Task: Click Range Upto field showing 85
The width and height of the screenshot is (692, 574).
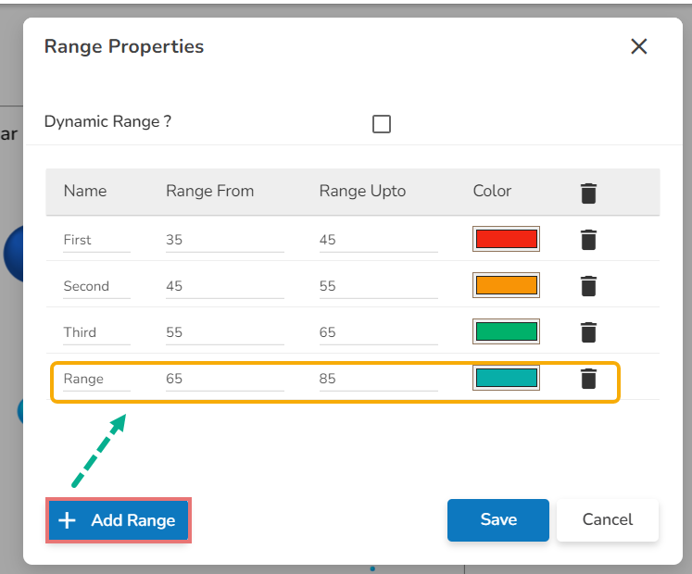Action: point(378,379)
